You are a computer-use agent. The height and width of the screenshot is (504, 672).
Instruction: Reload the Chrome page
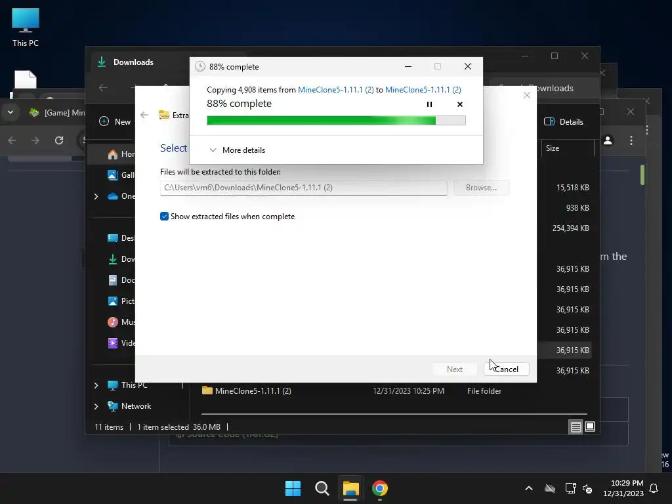click(58, 140)
